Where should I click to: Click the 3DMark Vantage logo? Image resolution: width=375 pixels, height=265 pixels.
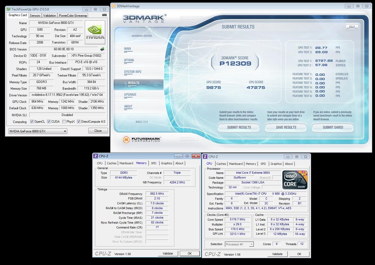(x=145, y=19)
